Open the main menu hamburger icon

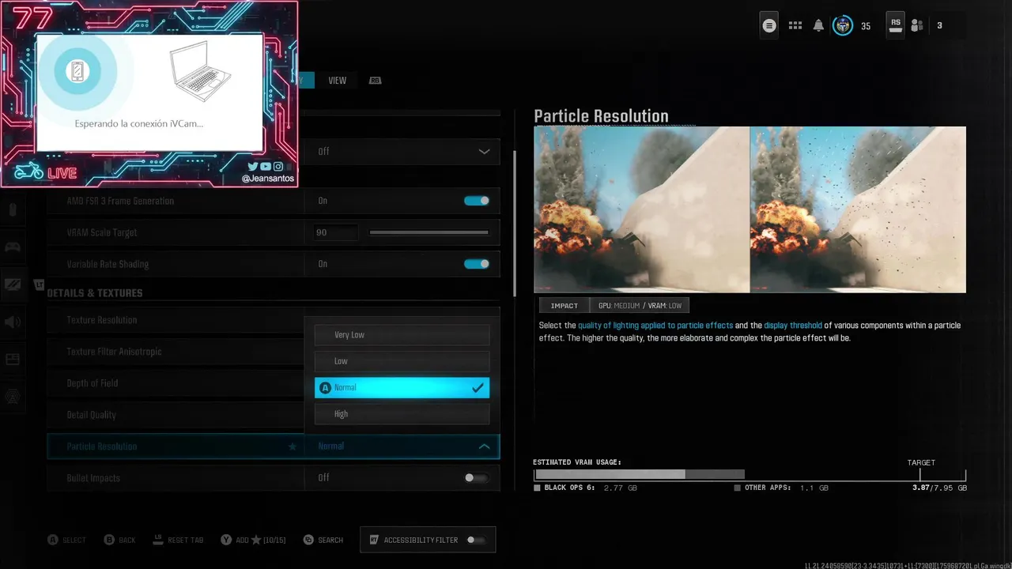point(769,25)
